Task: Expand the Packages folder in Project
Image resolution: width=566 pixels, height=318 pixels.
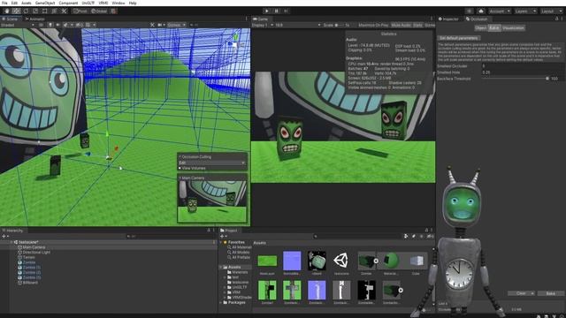Action: tap(221, 302)
